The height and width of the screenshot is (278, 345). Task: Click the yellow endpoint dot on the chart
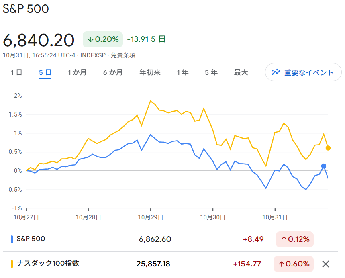[x=328, y=148]
